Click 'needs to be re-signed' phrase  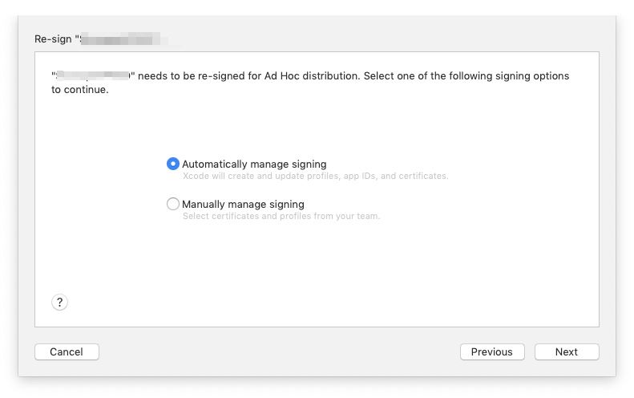(x=192, y=76)
